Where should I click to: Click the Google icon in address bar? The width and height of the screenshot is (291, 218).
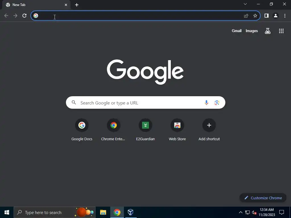point(36,16)
